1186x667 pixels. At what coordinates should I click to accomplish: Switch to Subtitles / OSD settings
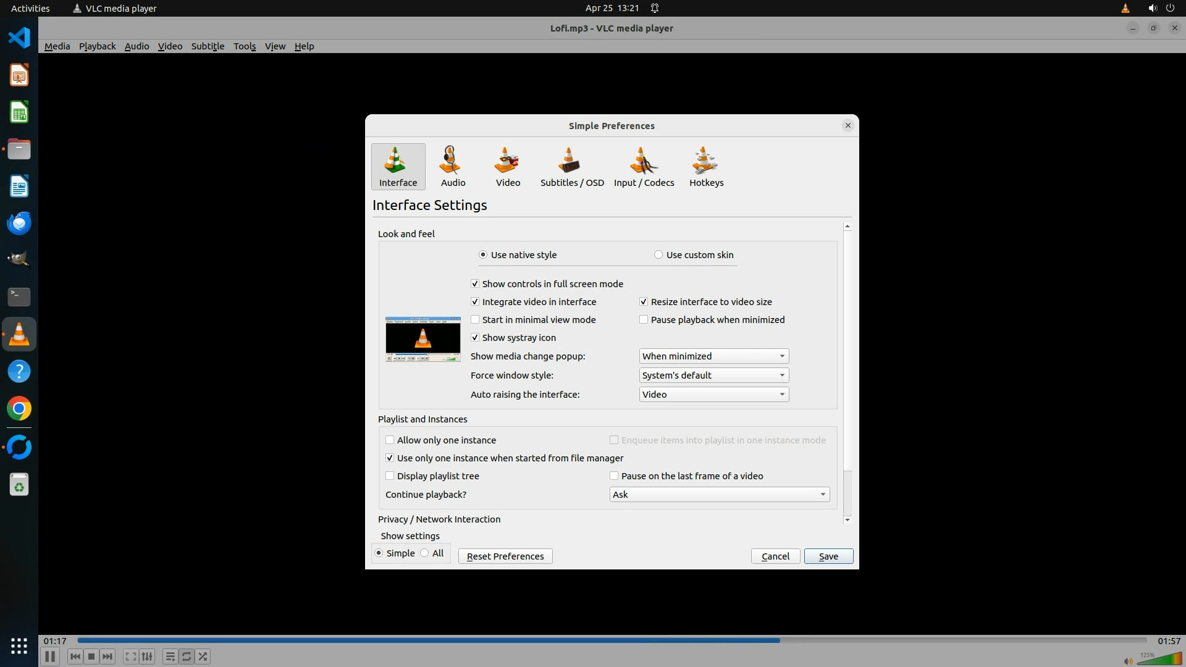pyautogui.click(x=571, y=166)
